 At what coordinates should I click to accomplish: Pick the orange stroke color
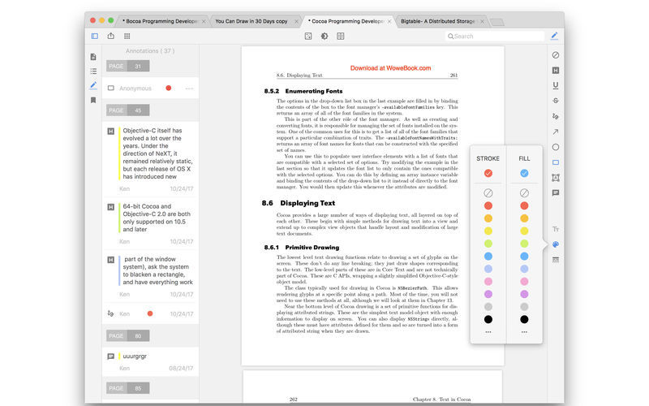click(488, 218)
